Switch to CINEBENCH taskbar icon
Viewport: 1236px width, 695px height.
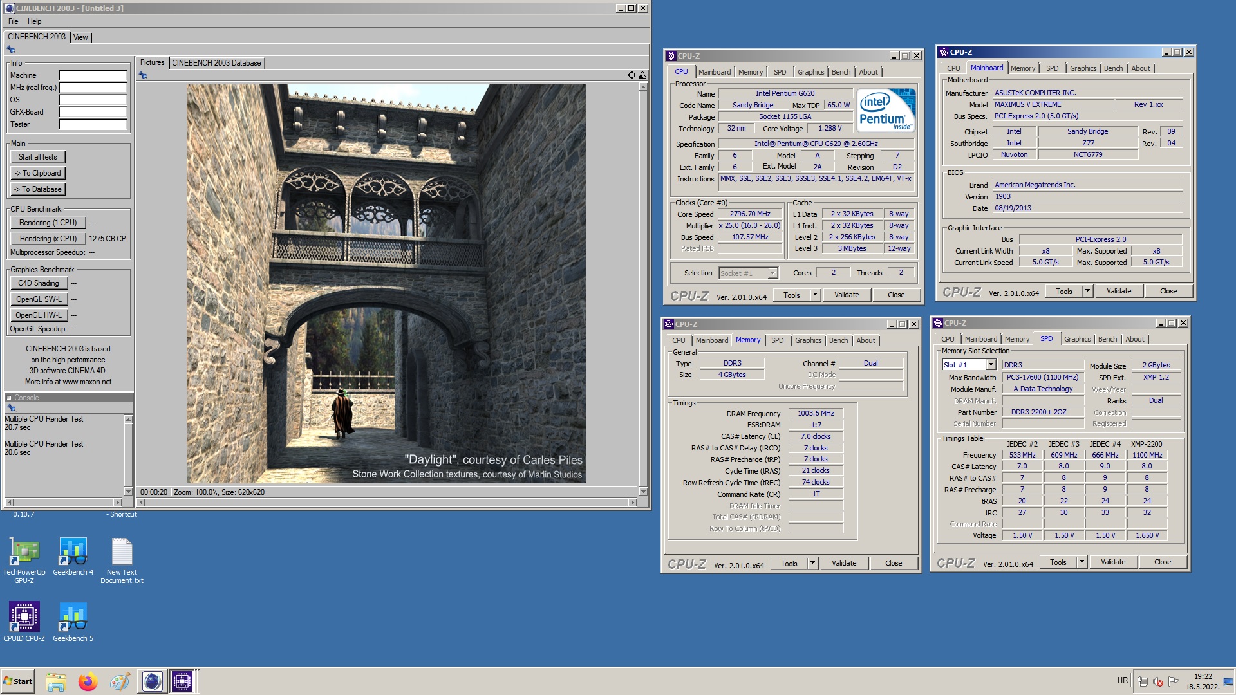point(152,681)
